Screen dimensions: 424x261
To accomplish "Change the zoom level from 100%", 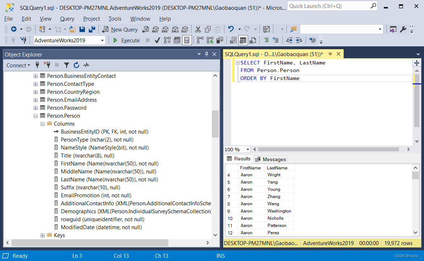I will (236, 149).
